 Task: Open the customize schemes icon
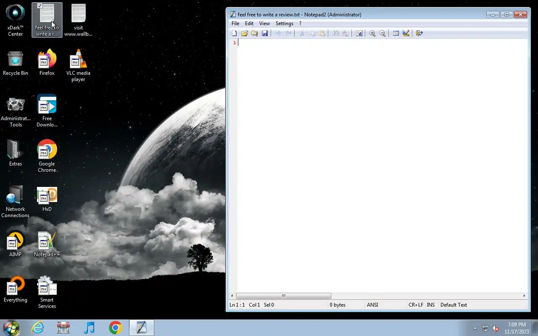tap(406, 33)
